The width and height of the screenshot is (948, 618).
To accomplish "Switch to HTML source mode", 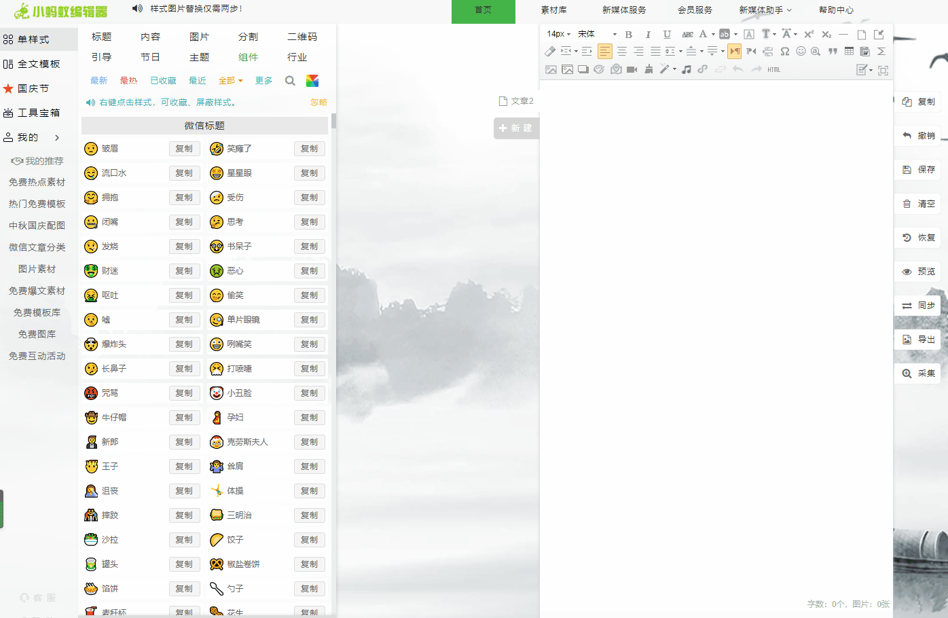I will click(x=774, y=69).
